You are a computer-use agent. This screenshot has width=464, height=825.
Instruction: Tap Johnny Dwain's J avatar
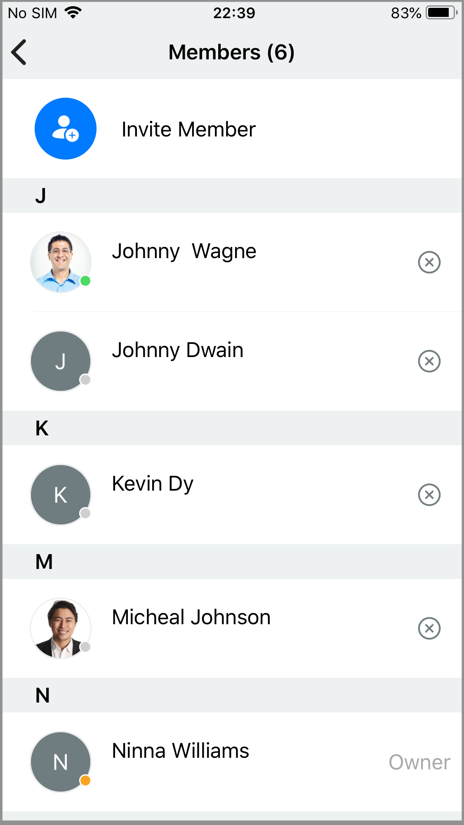[x=61, y=361]
